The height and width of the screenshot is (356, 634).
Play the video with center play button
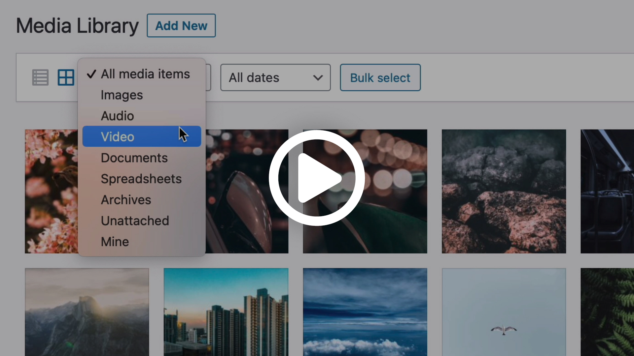point(317,178)
